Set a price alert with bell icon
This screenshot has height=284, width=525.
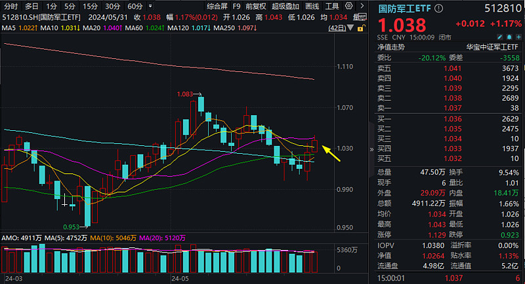[x=509, y=37]
